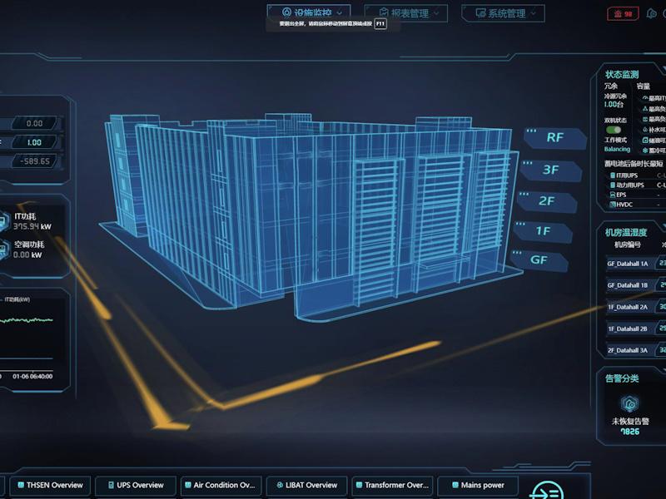
Task: Click the 01-06 06:40:00 chart timestamp
Action: (32, 377)
